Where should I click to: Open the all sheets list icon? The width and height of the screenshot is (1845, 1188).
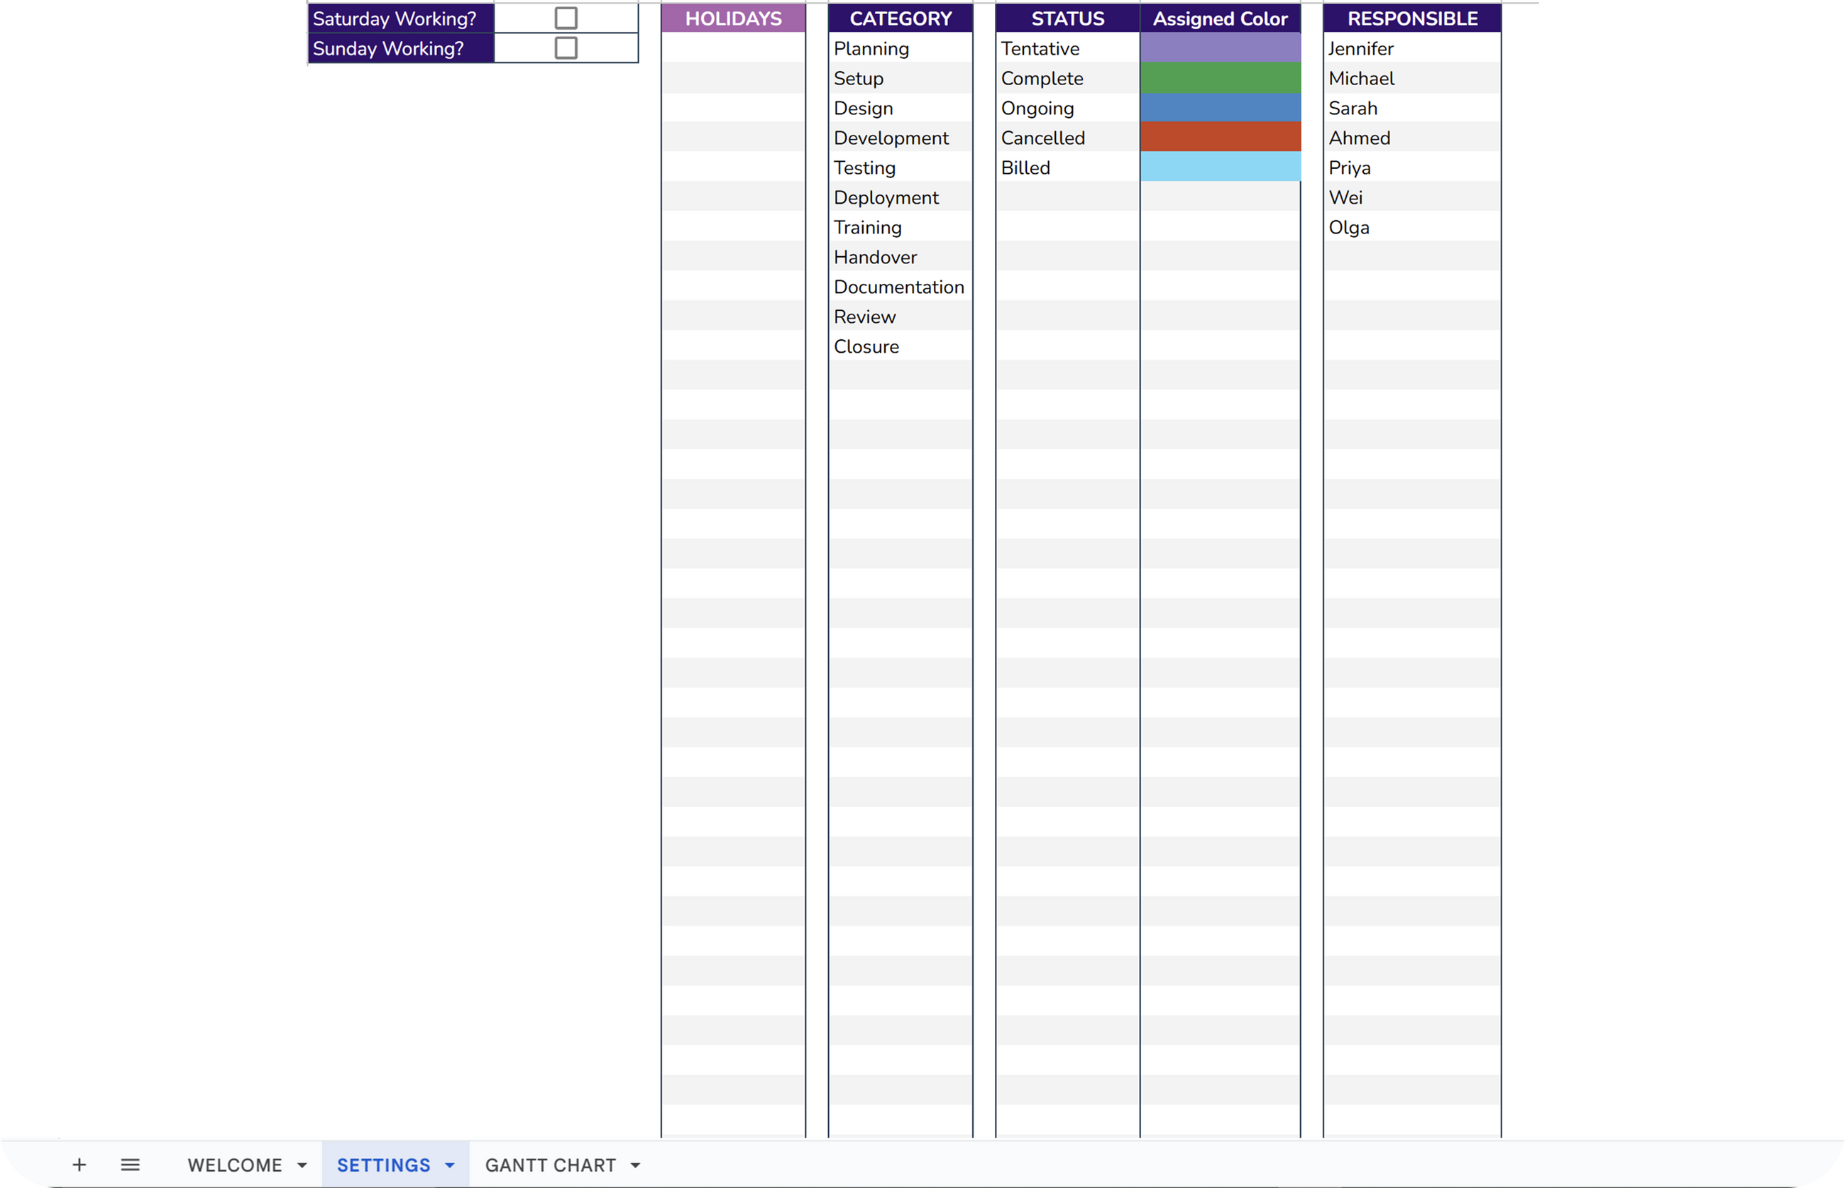pos(131,1164)
